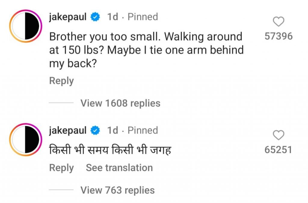Screen dimensions: 308x203
Task: Click the Pinned label on the second comment
Action: click(x=143, y=130)
